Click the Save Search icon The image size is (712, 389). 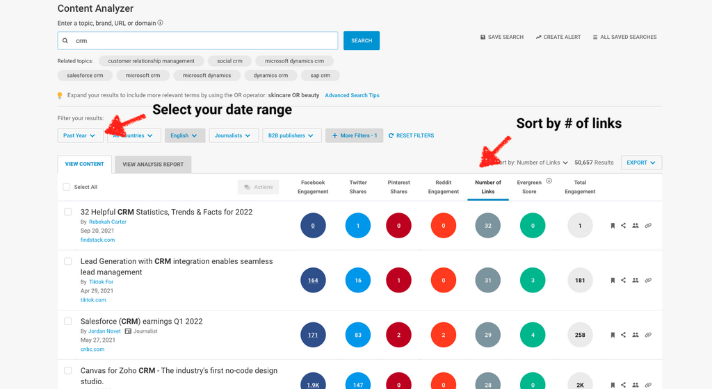coord(483,37)
